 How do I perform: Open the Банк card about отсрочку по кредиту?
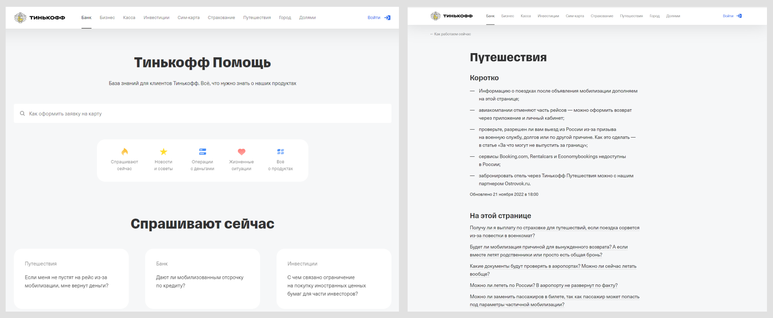point(202,279)
